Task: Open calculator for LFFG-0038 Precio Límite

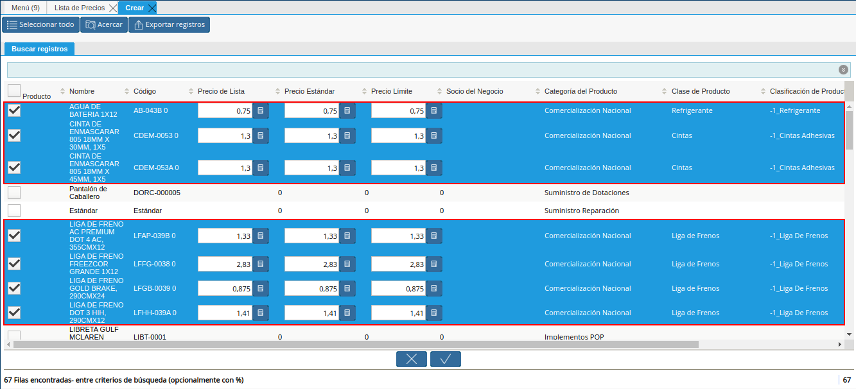Action: 433,264
